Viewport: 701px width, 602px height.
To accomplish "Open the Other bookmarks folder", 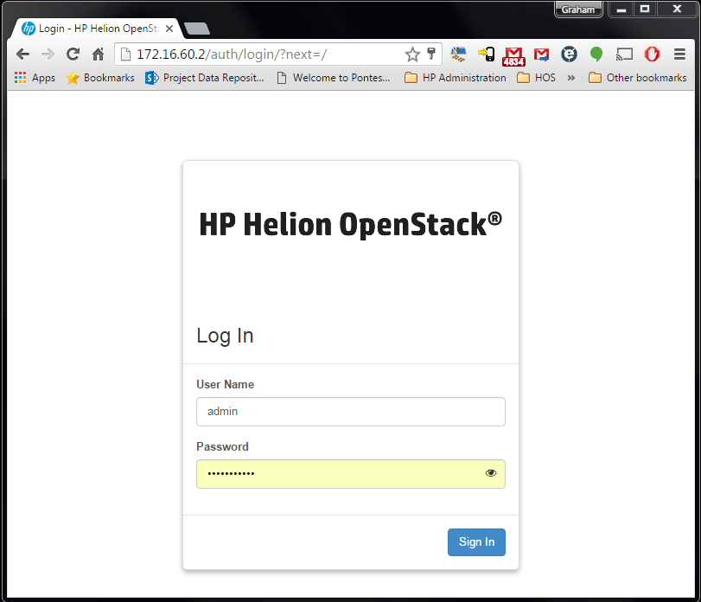I will (637, 78).
